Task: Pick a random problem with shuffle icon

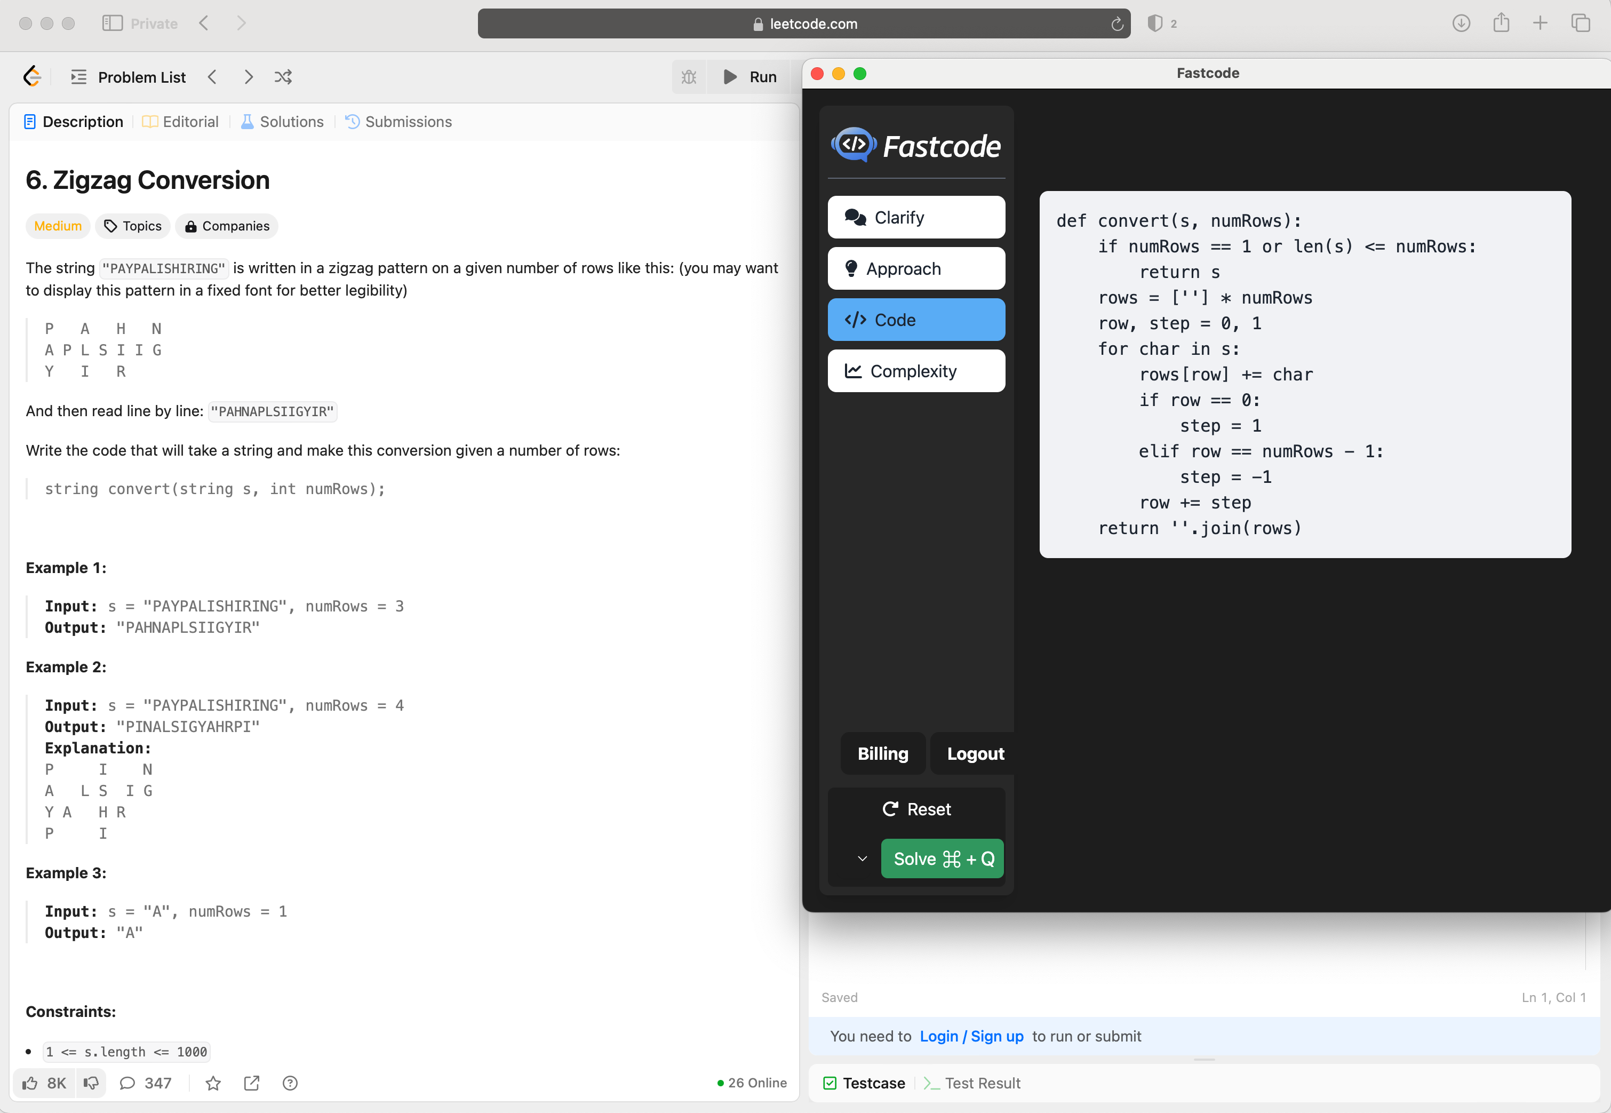Action: 283,77
